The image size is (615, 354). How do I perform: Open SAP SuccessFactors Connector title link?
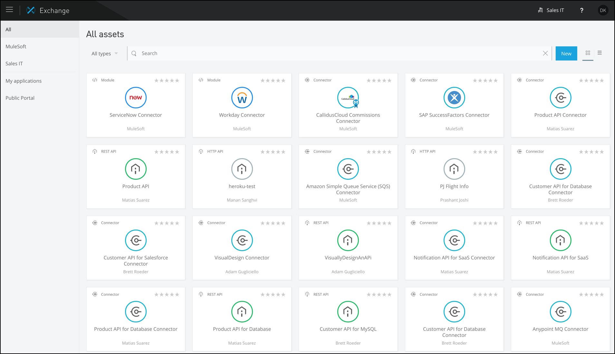454,115
